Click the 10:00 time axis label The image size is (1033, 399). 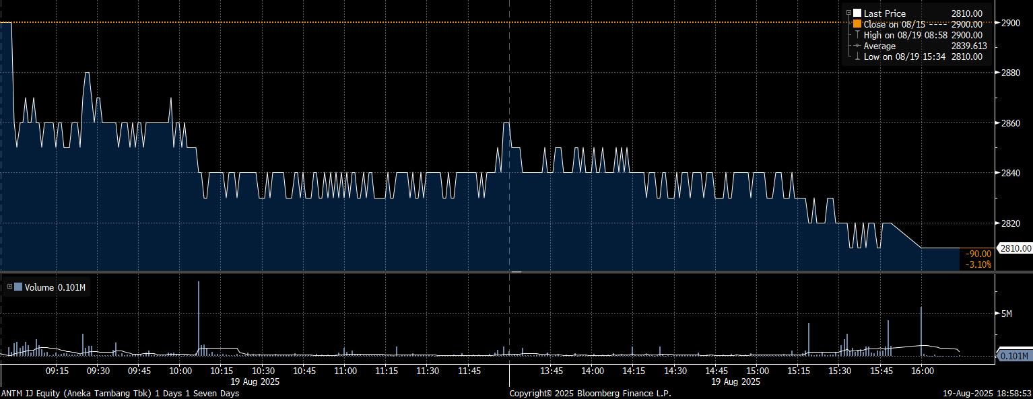[x=180, y=371]
